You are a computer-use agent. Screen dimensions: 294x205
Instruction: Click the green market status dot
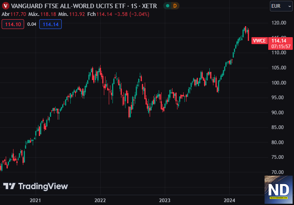pos(168,6)
